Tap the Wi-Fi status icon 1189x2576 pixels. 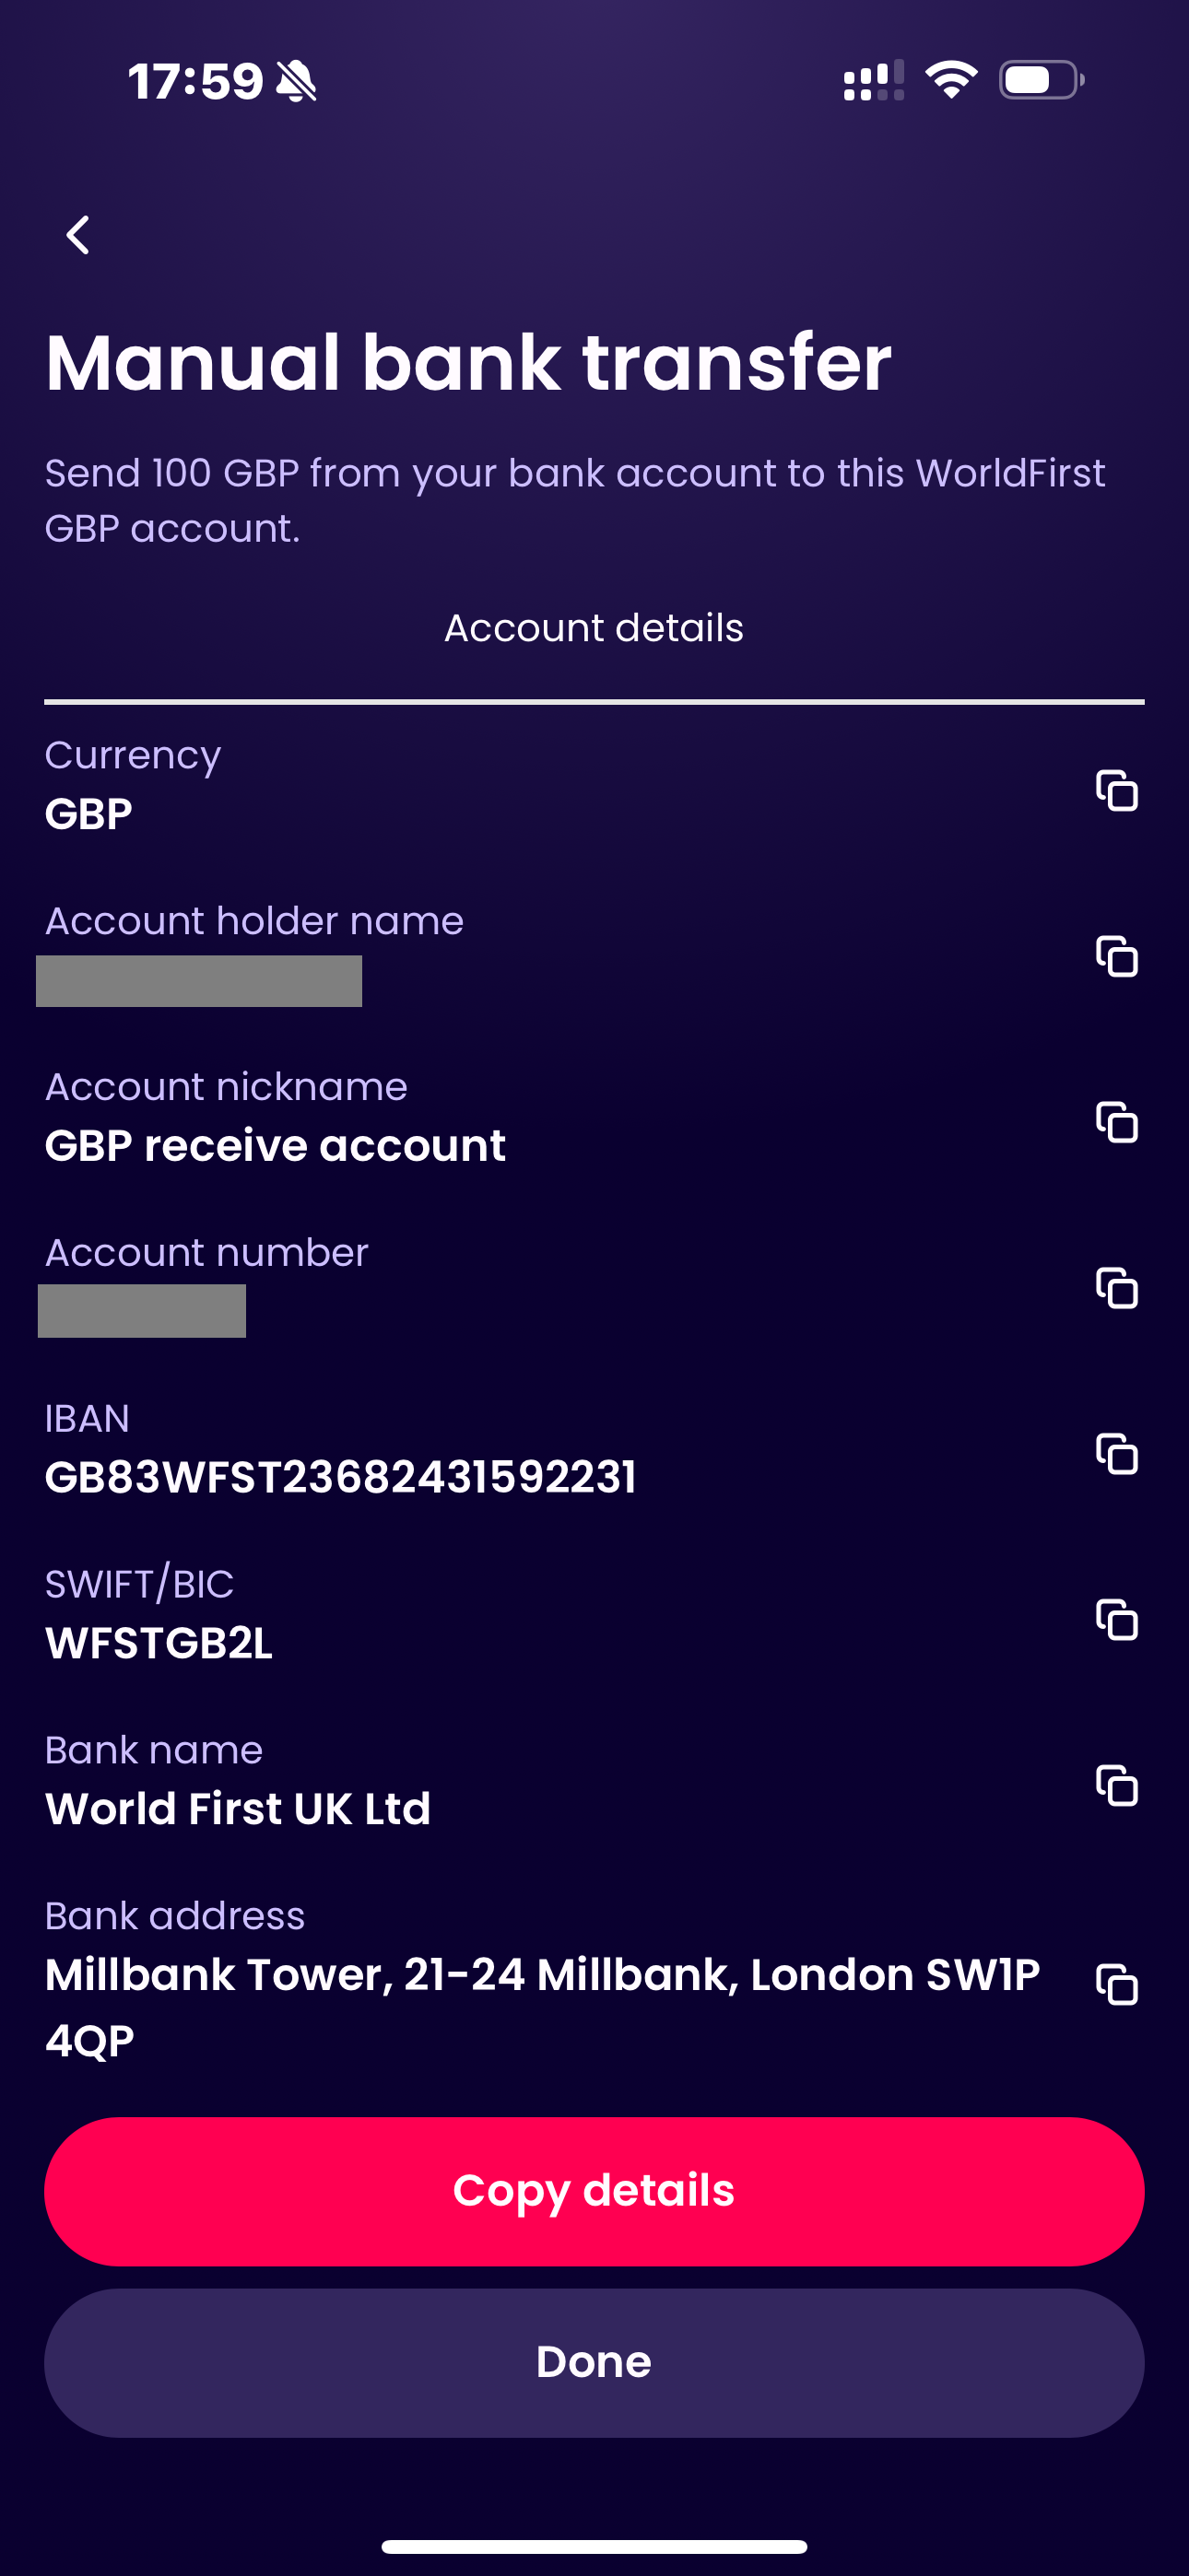point(951,80)
